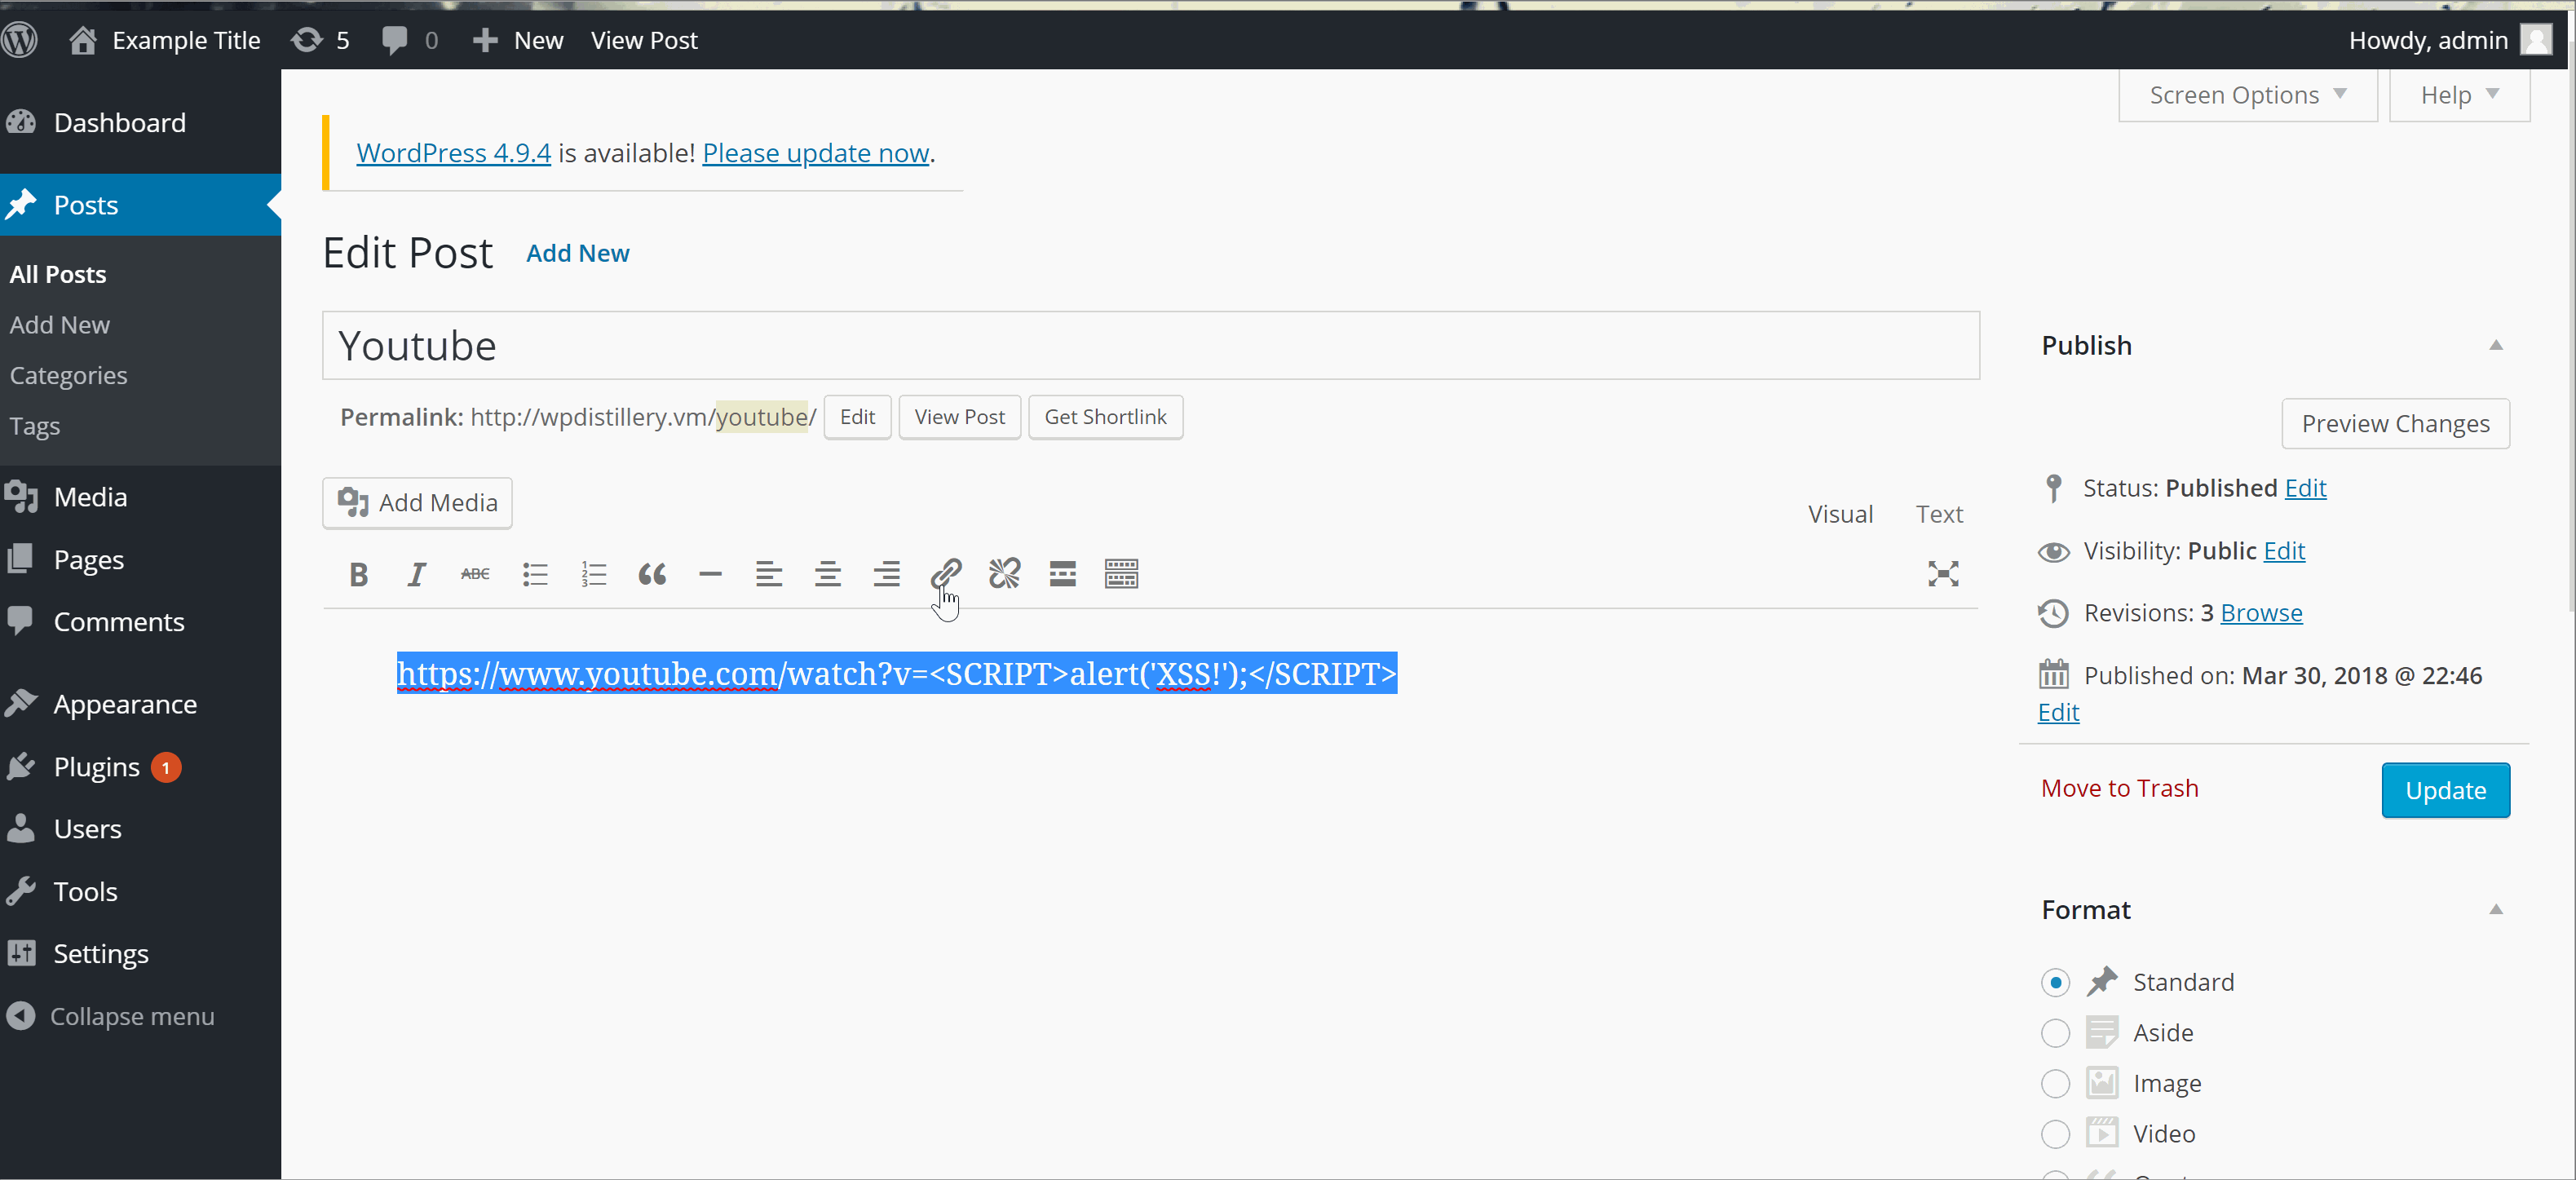Open the Categories submenu
Screen dimensions: 2576x1180
click(x=68, y=376)
